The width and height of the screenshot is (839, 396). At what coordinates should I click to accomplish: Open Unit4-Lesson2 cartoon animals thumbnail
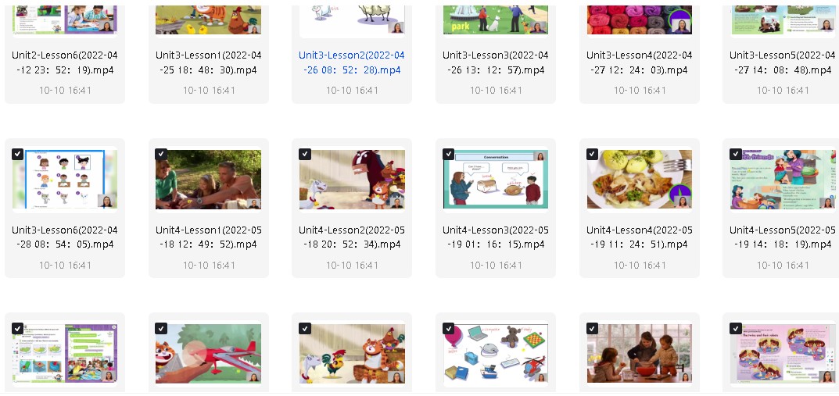(352, 179)
